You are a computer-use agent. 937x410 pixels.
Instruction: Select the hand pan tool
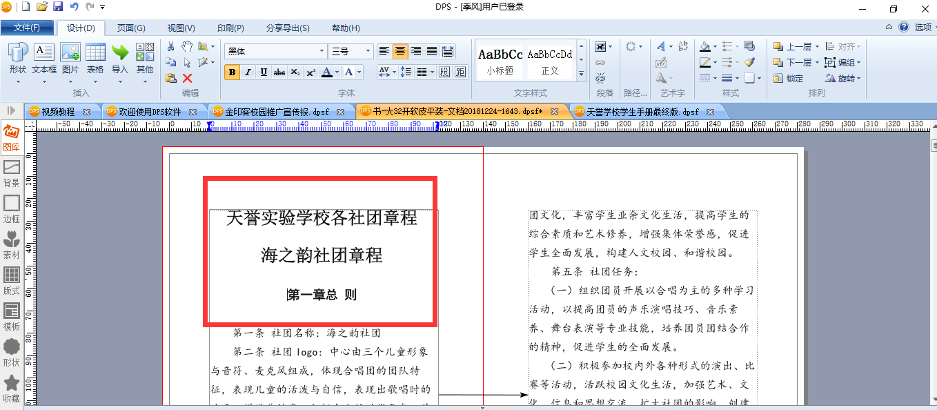(187, 46)
